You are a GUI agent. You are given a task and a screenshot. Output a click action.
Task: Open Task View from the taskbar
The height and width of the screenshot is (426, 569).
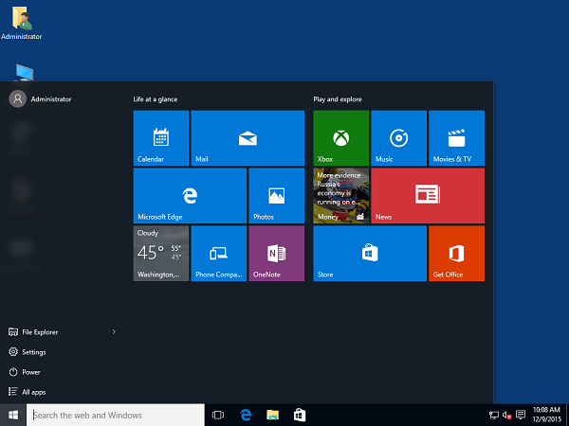point(218,415)
